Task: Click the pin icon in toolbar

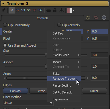Action: coord(3,10)
